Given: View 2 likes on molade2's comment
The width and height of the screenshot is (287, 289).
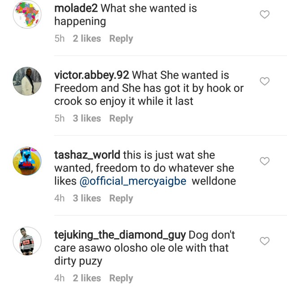Looking at the screenshot, I should coord(87,39).
